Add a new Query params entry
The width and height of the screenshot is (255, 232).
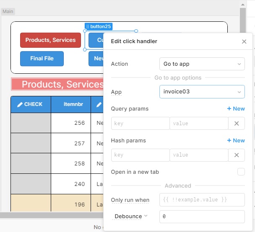(x=236, y=109)
